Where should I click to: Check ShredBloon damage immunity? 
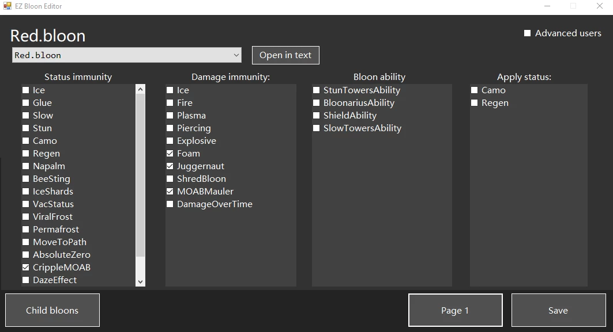(x=170, y=179)
